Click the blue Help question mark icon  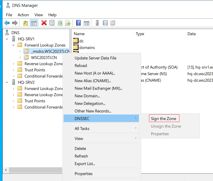[x=78, y=23]
